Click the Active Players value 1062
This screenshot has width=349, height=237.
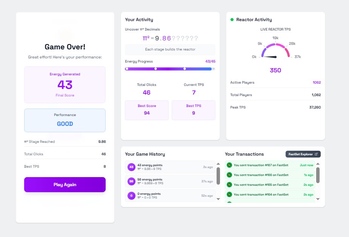(x=317, y=82)
